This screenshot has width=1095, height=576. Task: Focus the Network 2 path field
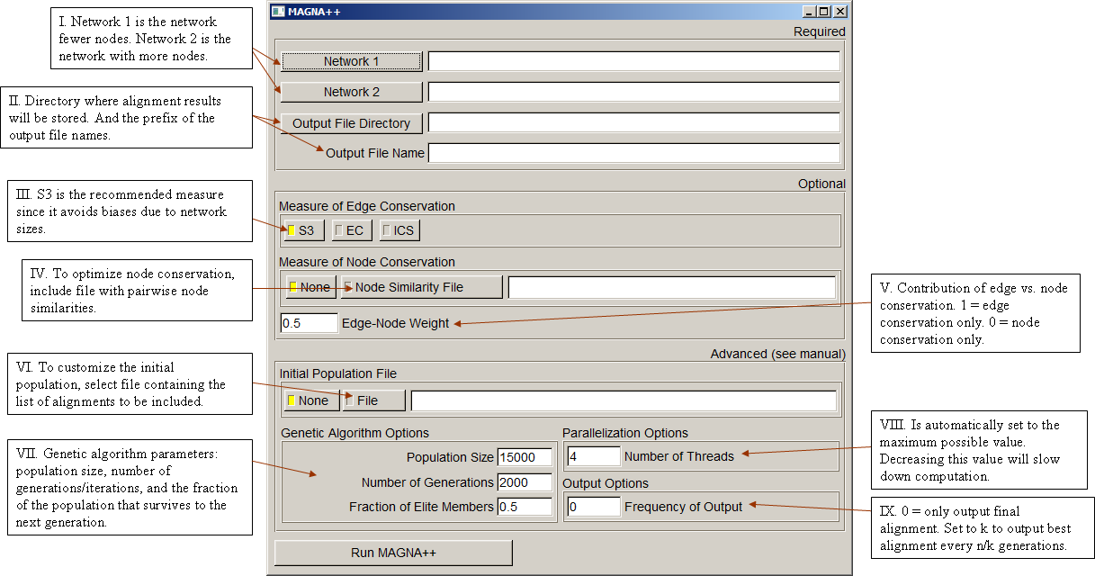[633, 92]
